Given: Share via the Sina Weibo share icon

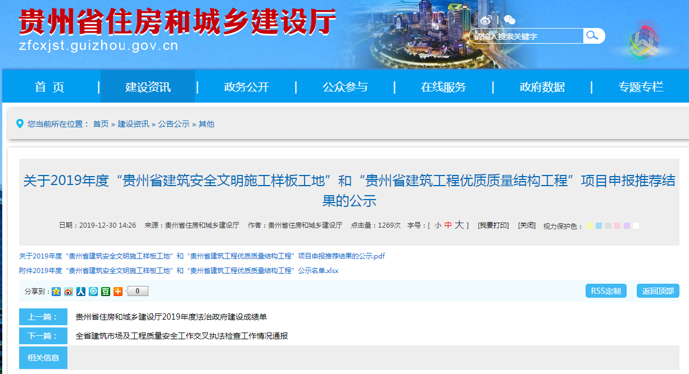Looking at the screenshot, I should coord(69,291).
